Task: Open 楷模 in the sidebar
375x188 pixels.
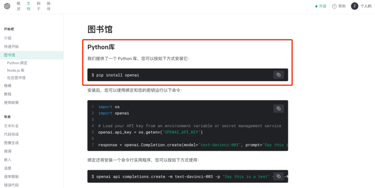Action: (x=8, y=86)
